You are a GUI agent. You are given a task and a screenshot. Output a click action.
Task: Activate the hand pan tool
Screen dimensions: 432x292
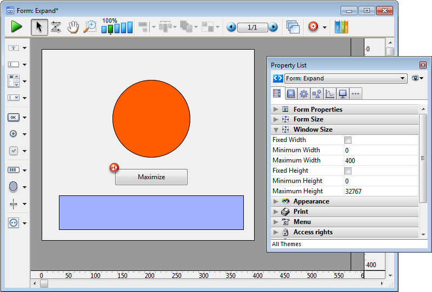(72, 27)
